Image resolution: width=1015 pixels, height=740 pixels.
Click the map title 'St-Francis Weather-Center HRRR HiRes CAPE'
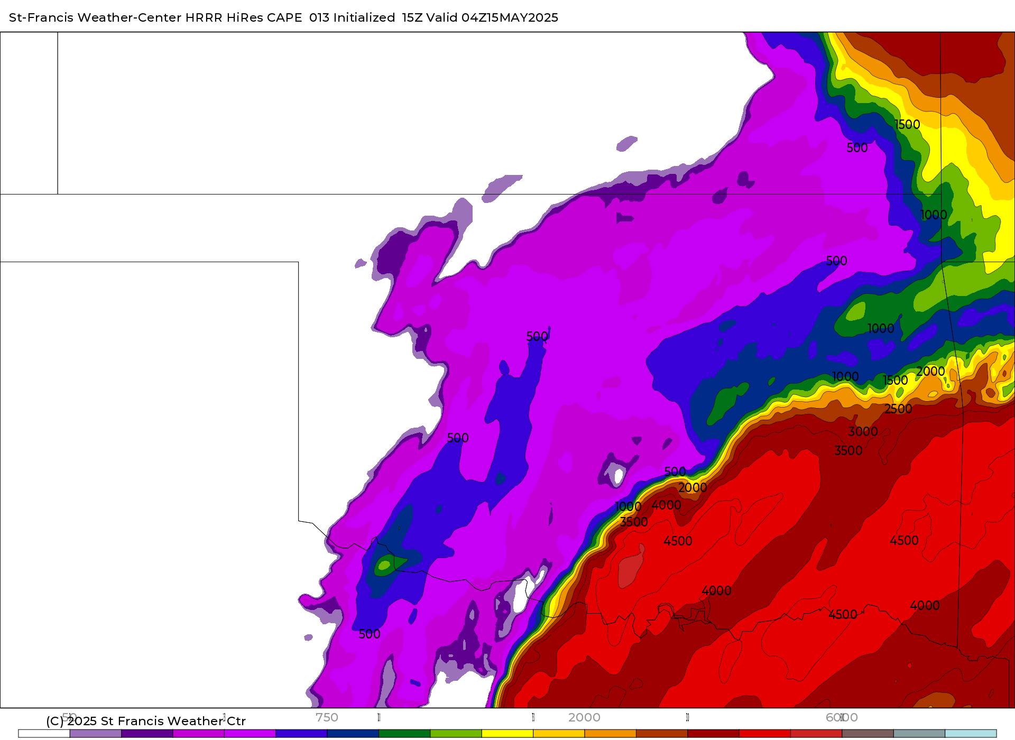click(x=155, y=17)
